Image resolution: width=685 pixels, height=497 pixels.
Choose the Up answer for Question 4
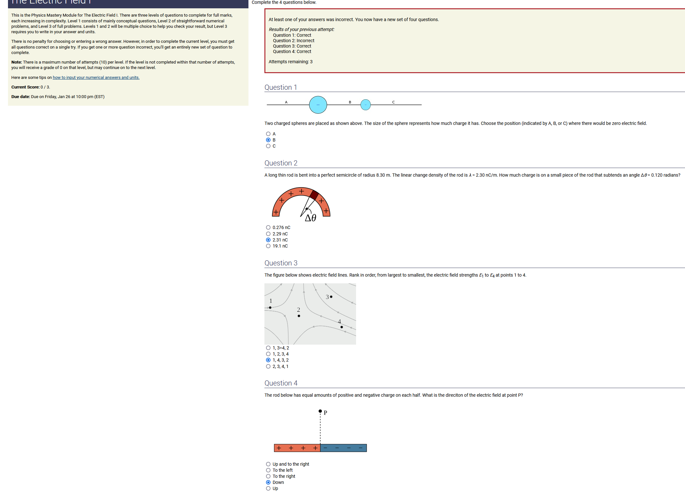click(268, 488)
